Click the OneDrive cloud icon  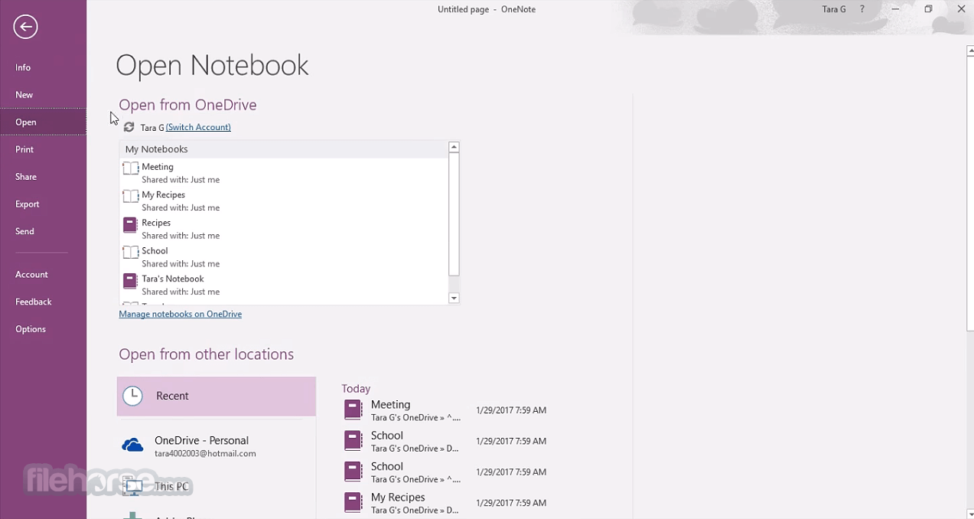(132, 446)
